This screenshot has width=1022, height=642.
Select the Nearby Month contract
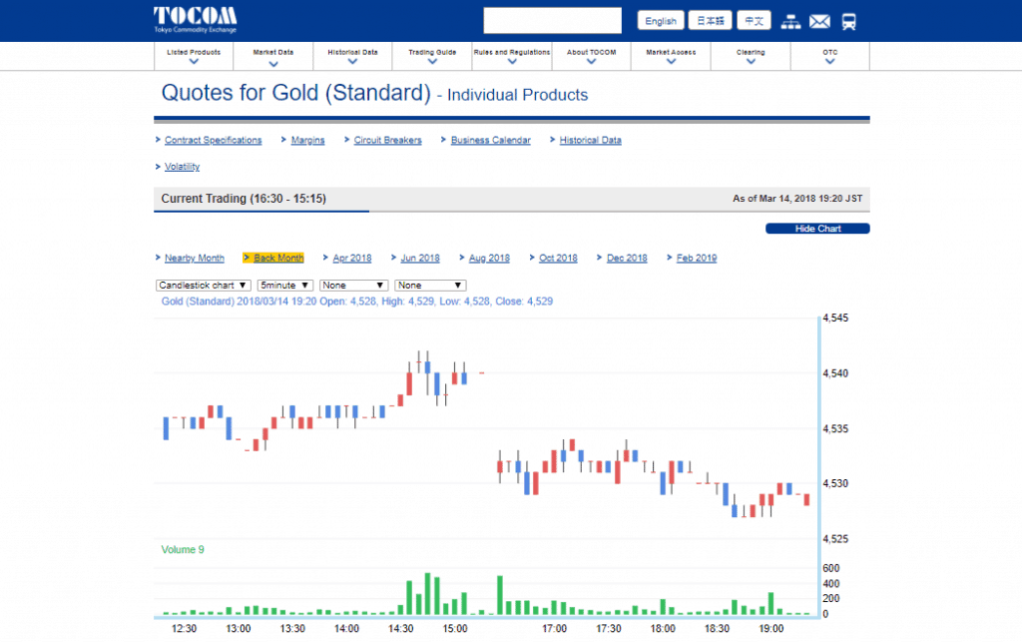195,259
